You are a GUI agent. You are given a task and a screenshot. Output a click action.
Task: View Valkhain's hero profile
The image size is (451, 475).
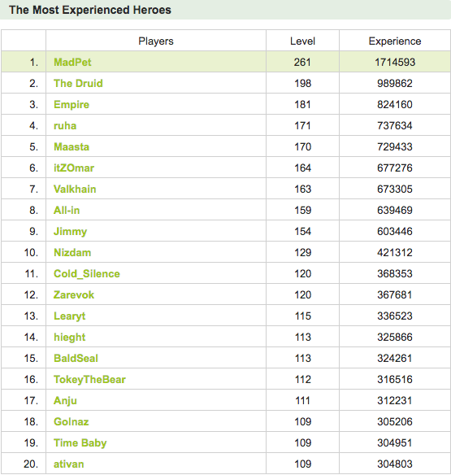[x=75, y=189]
